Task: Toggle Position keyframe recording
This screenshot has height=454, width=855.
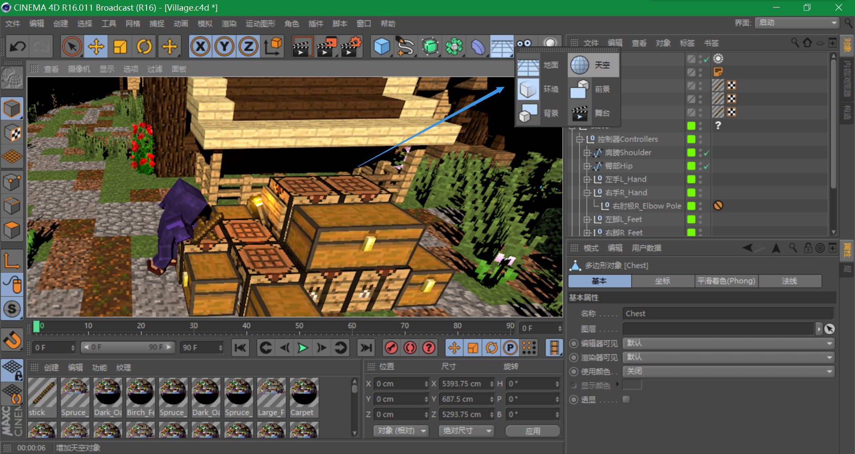Action: (x=454, y=348)
